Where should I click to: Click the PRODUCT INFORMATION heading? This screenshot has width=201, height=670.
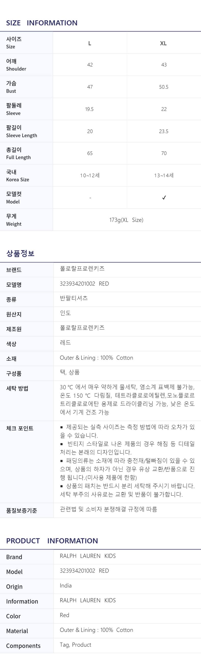pyautogui.click(x=52, y=541)
